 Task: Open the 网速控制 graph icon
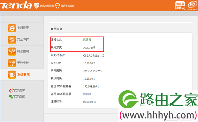click(x=12, y=52)
